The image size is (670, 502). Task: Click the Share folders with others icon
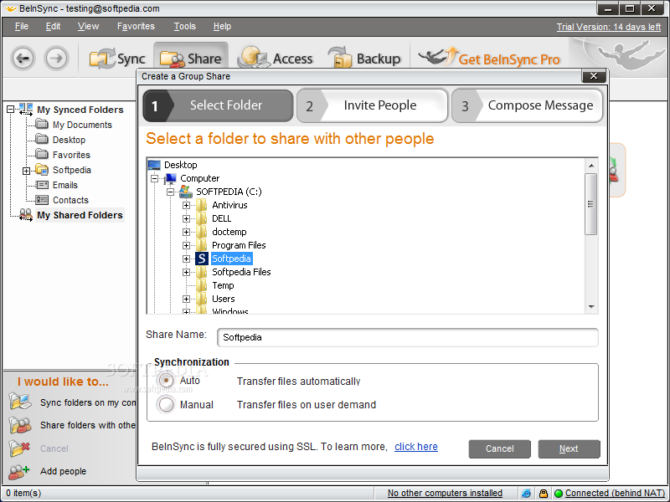[19, 425]
